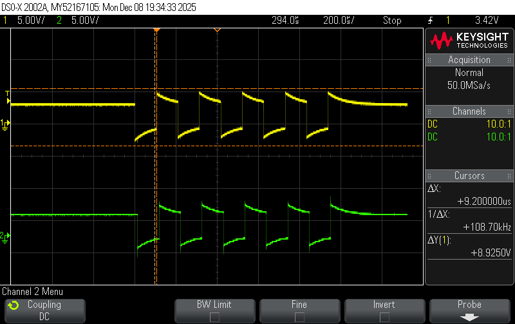The height and width of the screenshot is (324, 515).
Task: Enable the BW Limit checkbox
Action: [214, 316]
